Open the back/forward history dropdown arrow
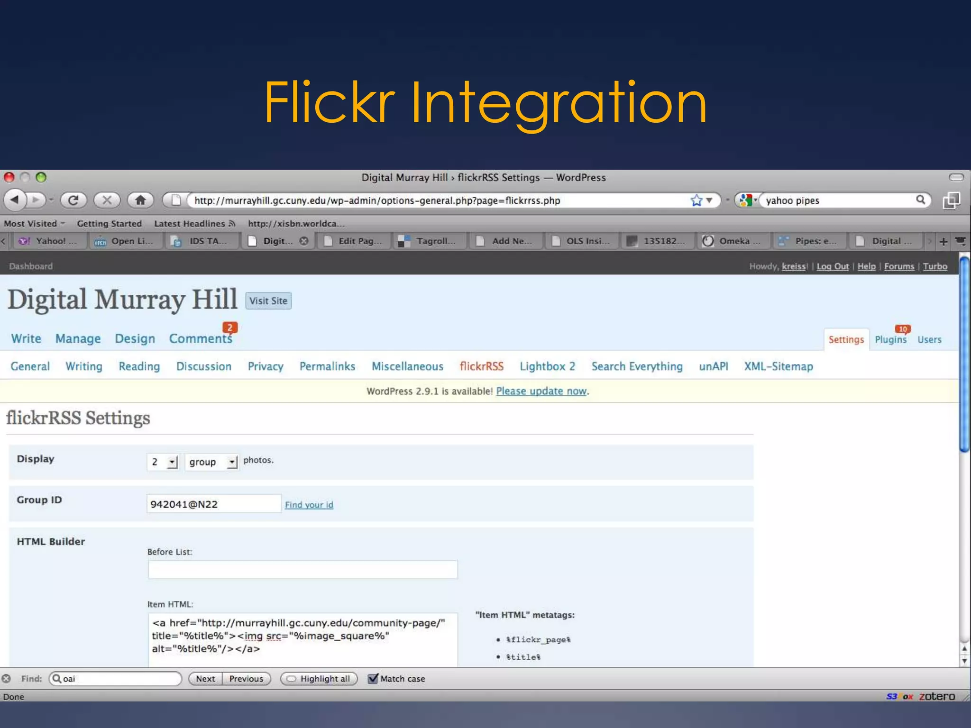 [51, 200]
